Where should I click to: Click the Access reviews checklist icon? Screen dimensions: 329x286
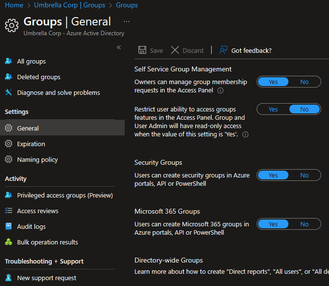tap(8, 210)
